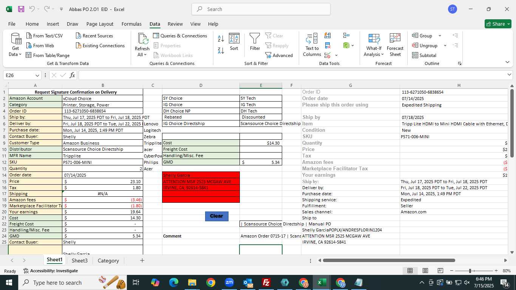Open FileZilla from the taskbar
This screenshot has width=516, height=290.
[x=266, y=282]
